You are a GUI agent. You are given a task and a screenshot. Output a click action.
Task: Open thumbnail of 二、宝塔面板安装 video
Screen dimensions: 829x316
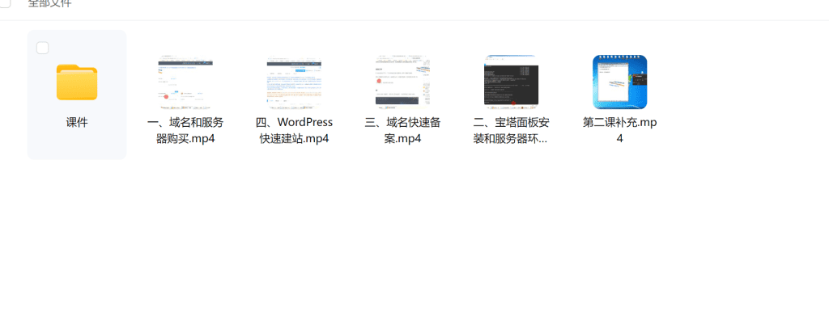pos(512,82)
